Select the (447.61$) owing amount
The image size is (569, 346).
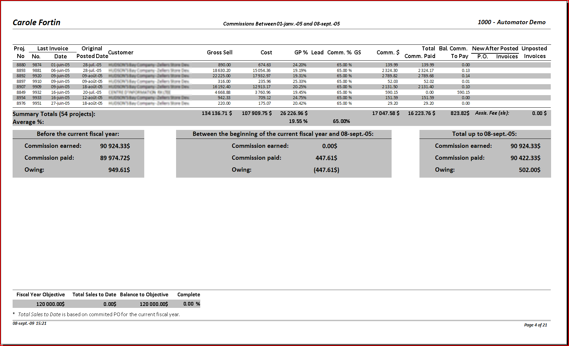click(326, 170)
